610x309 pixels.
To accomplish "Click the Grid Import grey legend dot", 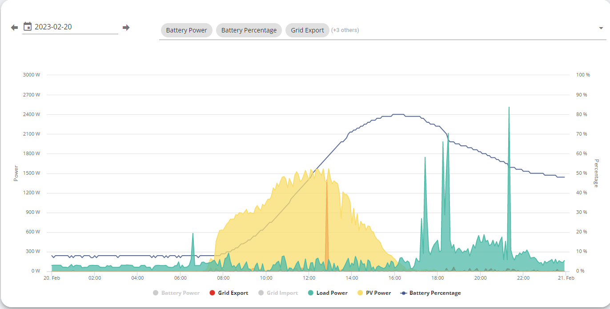I will 261,293.
